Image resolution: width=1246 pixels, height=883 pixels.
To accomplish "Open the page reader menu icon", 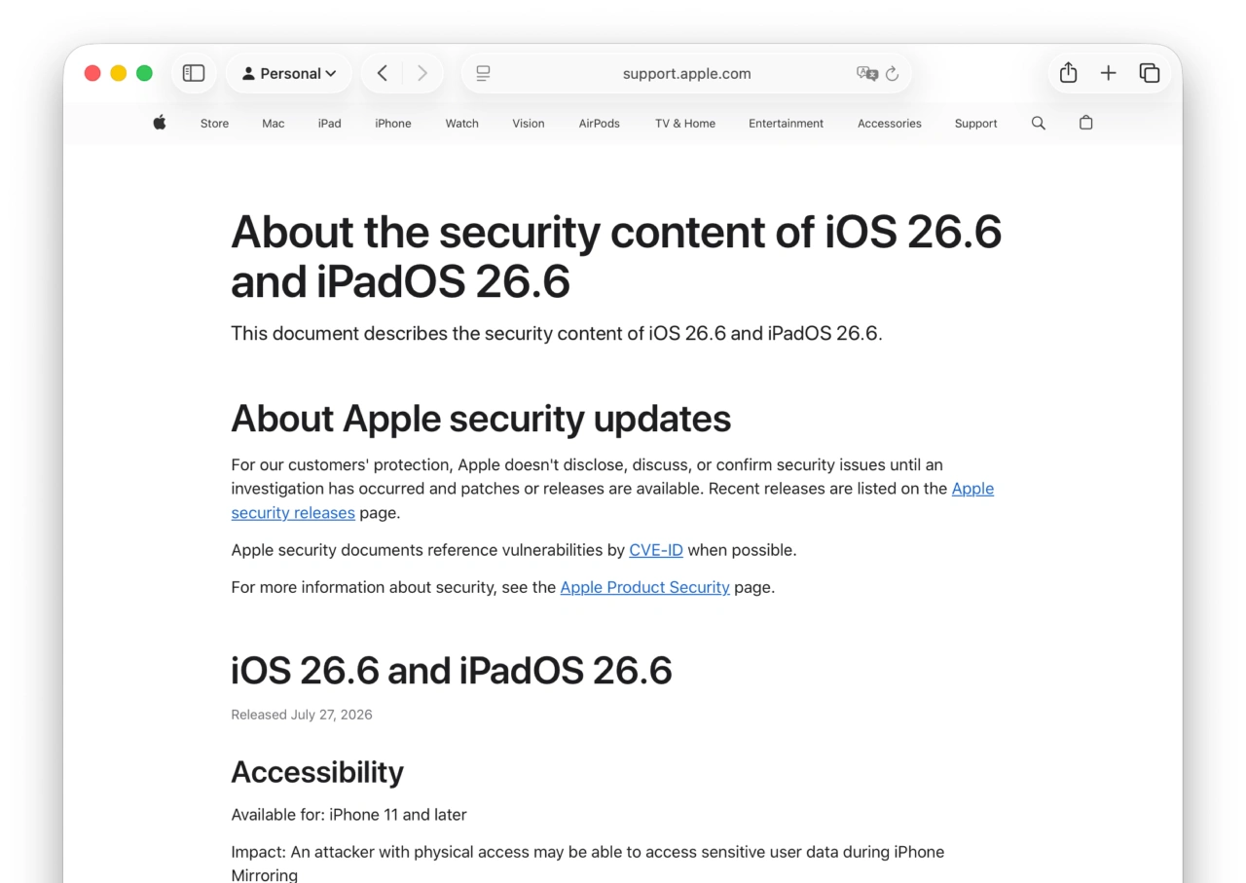I will pos(483,73).
